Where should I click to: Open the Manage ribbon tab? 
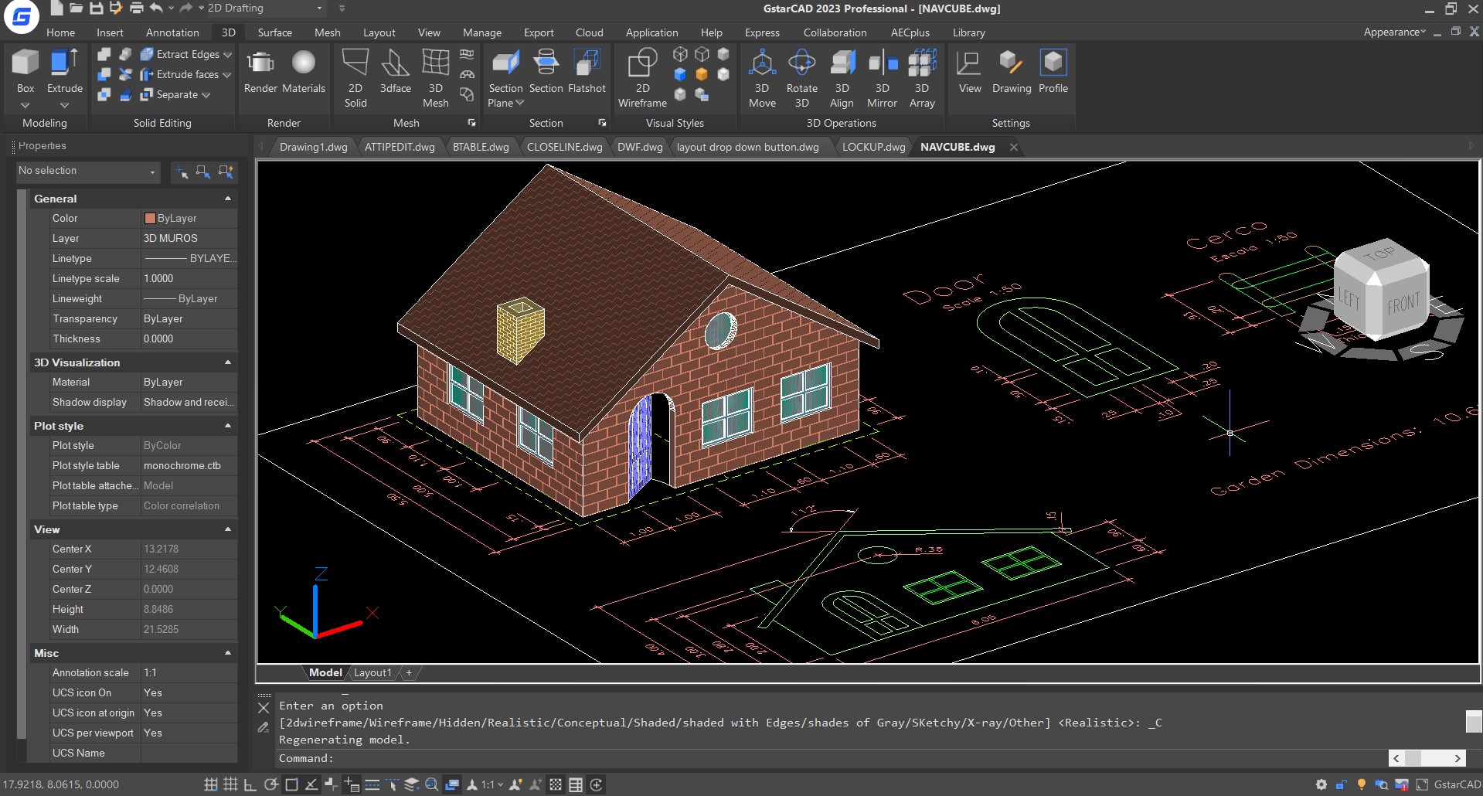point(482,32)
